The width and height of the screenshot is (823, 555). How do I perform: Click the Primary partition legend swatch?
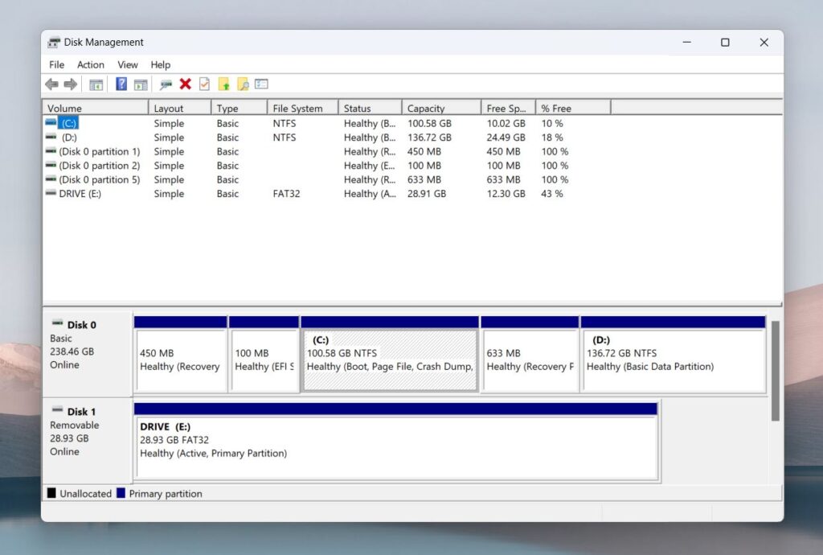(122, 493)
